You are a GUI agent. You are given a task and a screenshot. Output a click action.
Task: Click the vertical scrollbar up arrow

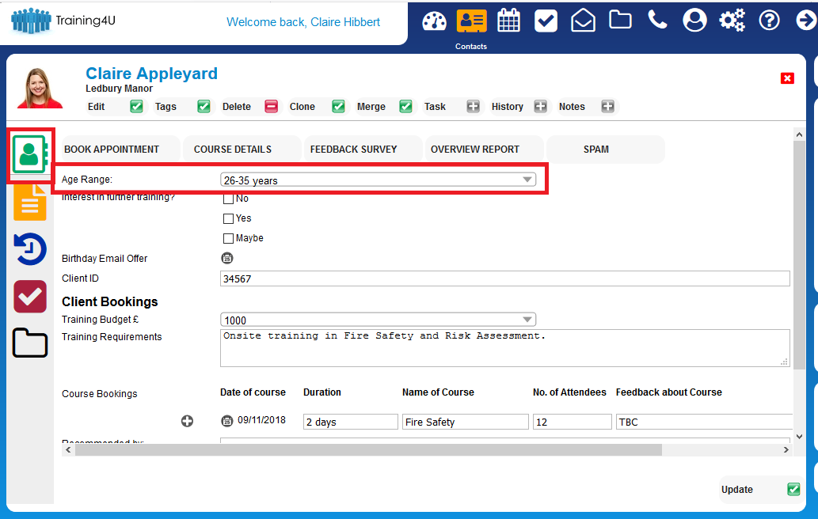pyautogui.click(x=799, y=134)
